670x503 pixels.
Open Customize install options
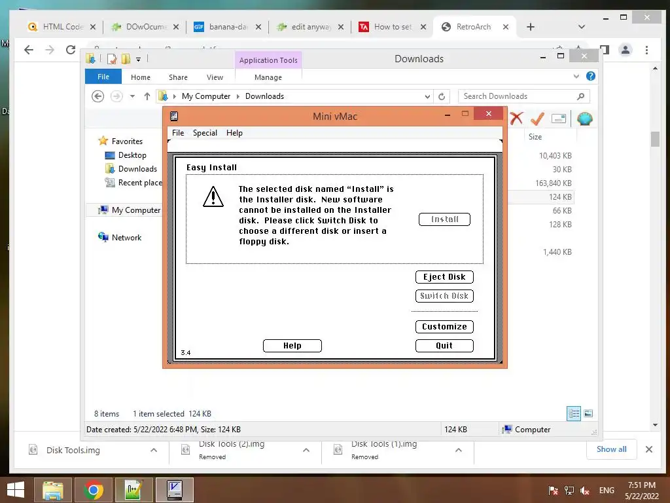point(444,326)
